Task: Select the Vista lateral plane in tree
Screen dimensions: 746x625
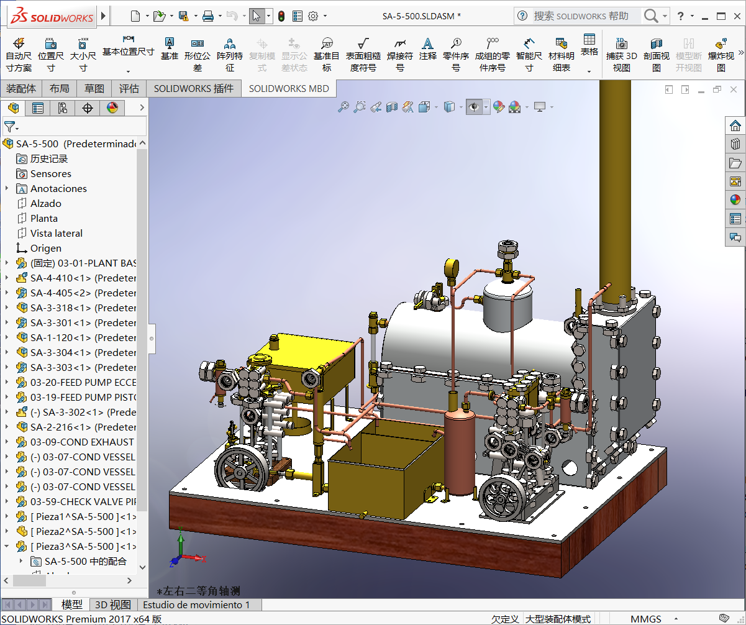Action: pos(56,234)
